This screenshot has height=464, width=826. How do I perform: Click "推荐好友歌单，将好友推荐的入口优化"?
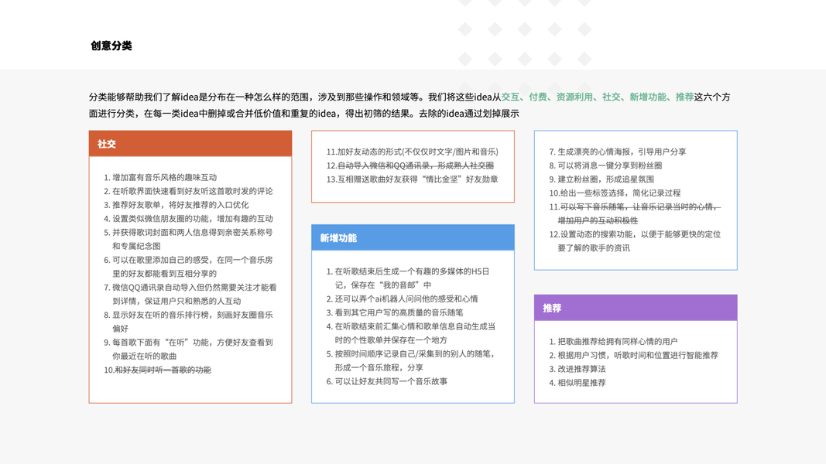pos(176,205)
